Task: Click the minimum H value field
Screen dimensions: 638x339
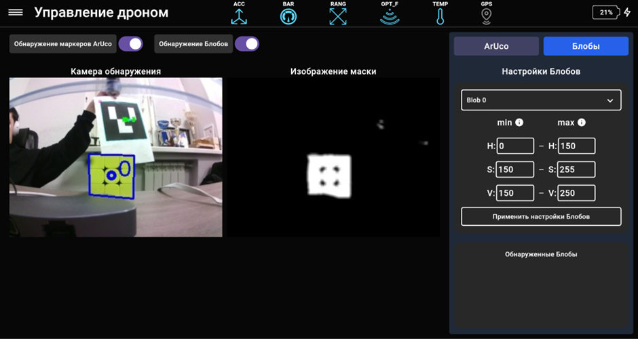Action: [515, 146]
